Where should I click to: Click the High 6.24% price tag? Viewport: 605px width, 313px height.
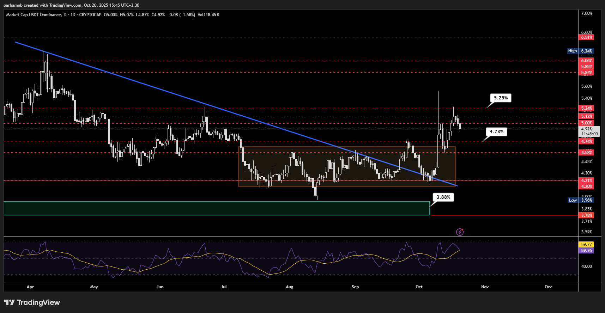pos(580,51)
